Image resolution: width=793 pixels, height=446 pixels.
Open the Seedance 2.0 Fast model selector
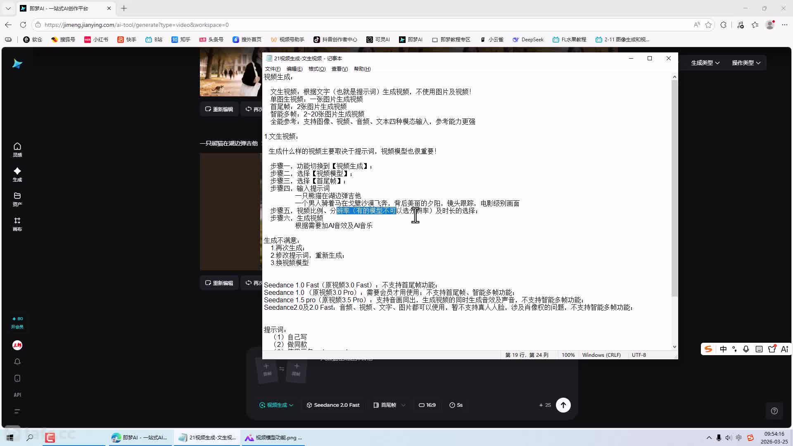[x=333, y=405]
